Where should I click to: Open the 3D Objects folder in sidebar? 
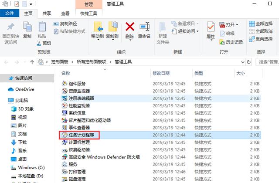[x=22, y=109]
